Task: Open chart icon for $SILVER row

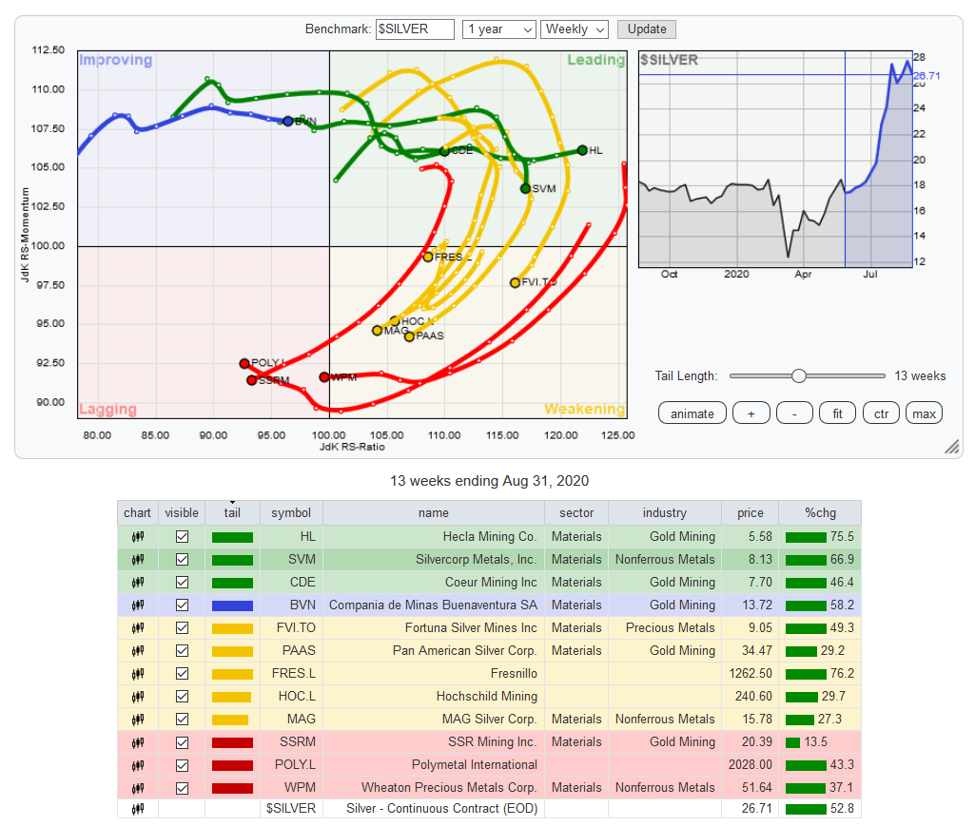Action: coord(137,809)
